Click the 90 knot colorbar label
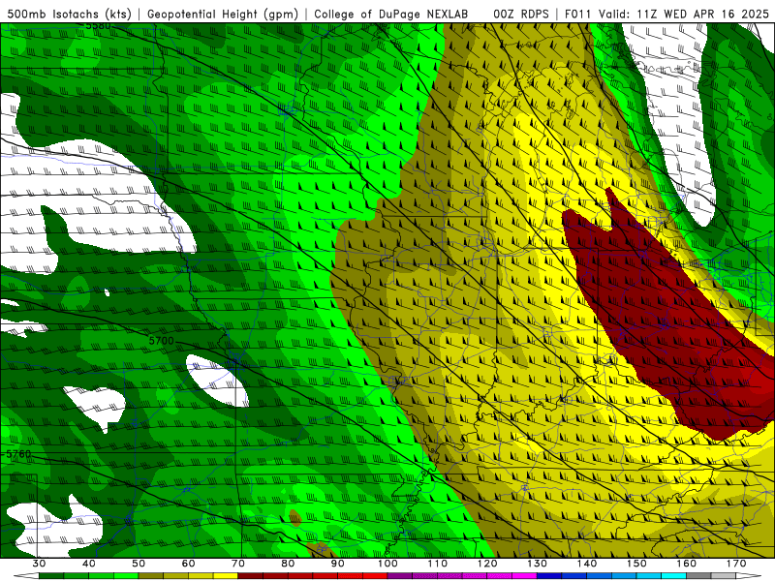The height and width of the screenshot is (581, 775). point(338,564)
